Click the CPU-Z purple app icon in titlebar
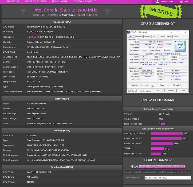Screen dimensions: 193x187 [128, 32]
